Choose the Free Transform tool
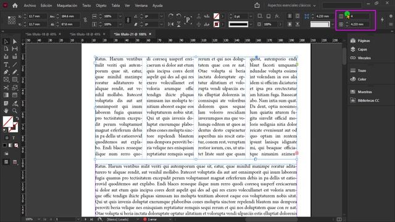Viewport: 395px width, 222px height. pyautogui.click(x=15, y=88)
